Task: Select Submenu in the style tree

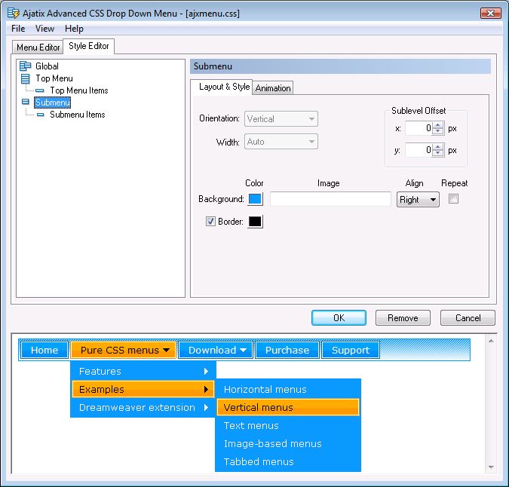Action: pos(52,103)
